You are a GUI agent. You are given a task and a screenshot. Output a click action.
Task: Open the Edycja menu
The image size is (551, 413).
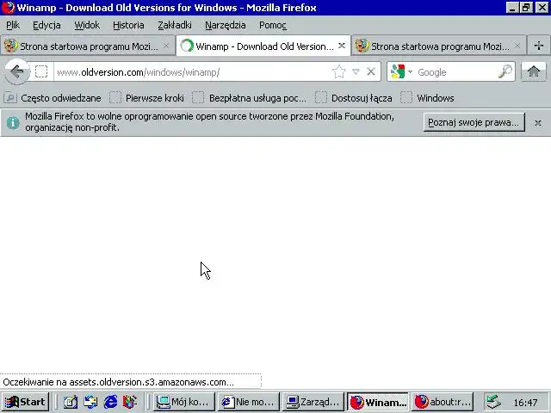click(x=46, y=25)
